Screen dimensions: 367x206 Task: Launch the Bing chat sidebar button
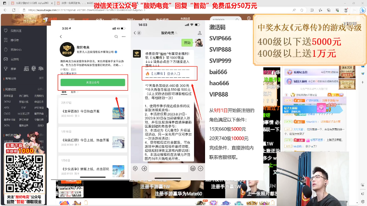(x=362, y=10)
